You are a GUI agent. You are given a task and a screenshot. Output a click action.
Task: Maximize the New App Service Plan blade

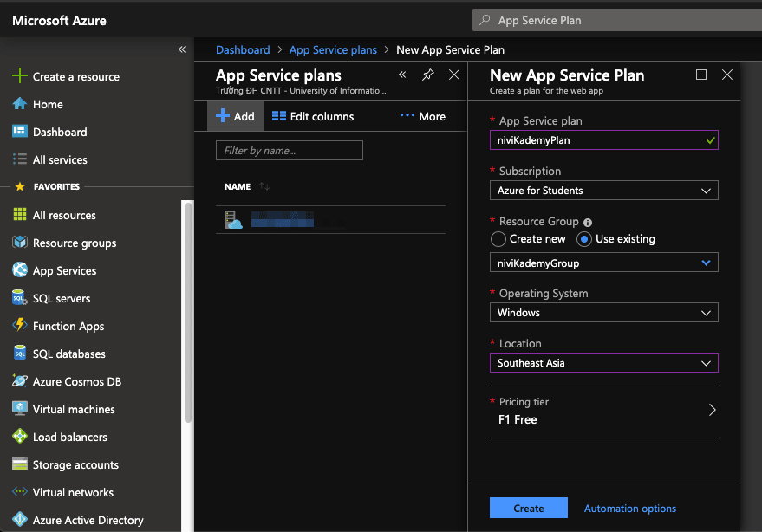click(x=700, y=75)
